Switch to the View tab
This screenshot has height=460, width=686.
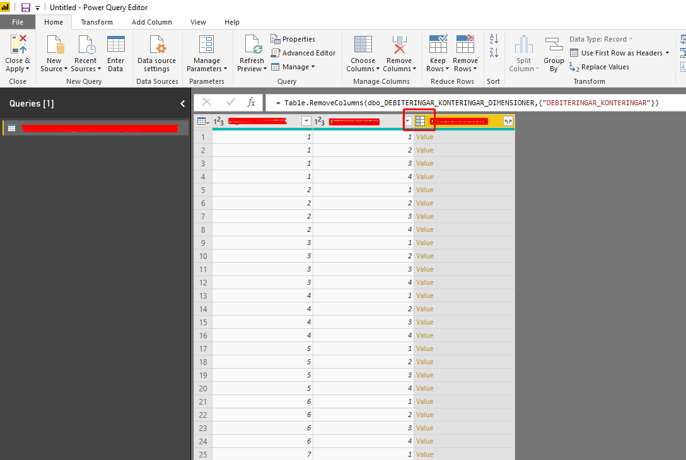[198, 22]
